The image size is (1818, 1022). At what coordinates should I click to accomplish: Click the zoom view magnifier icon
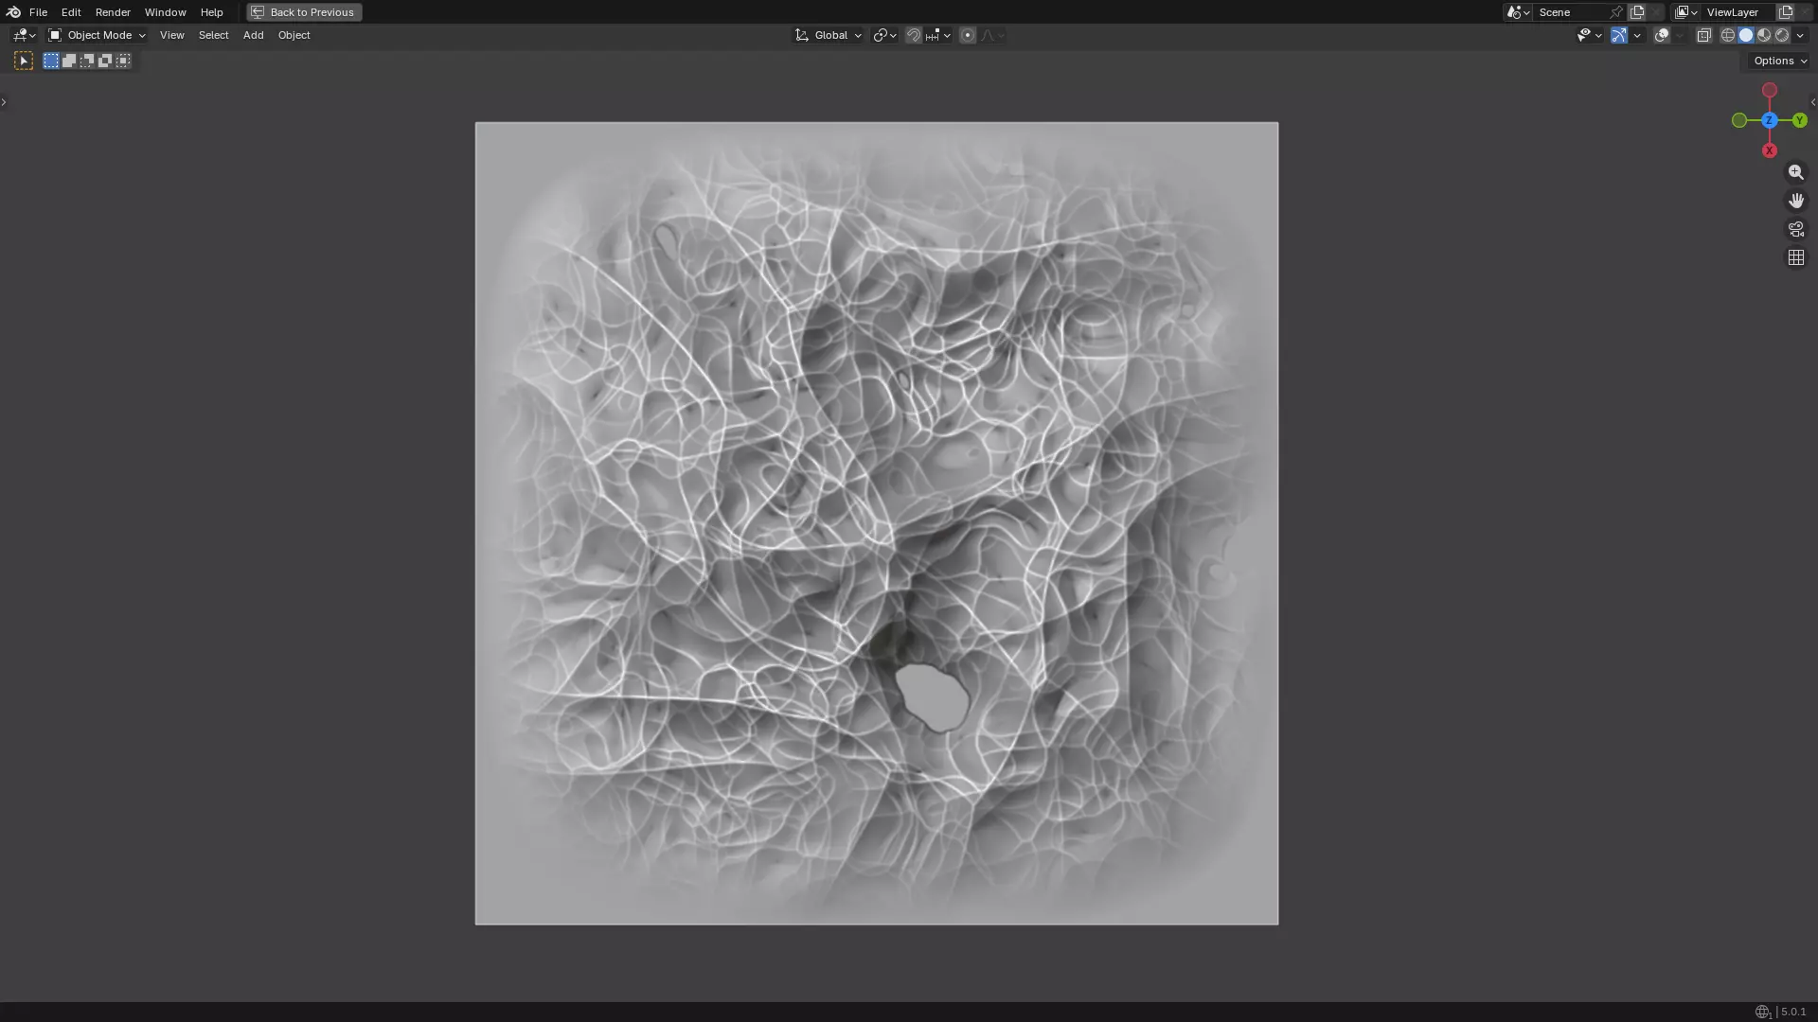click(1795, 172)
